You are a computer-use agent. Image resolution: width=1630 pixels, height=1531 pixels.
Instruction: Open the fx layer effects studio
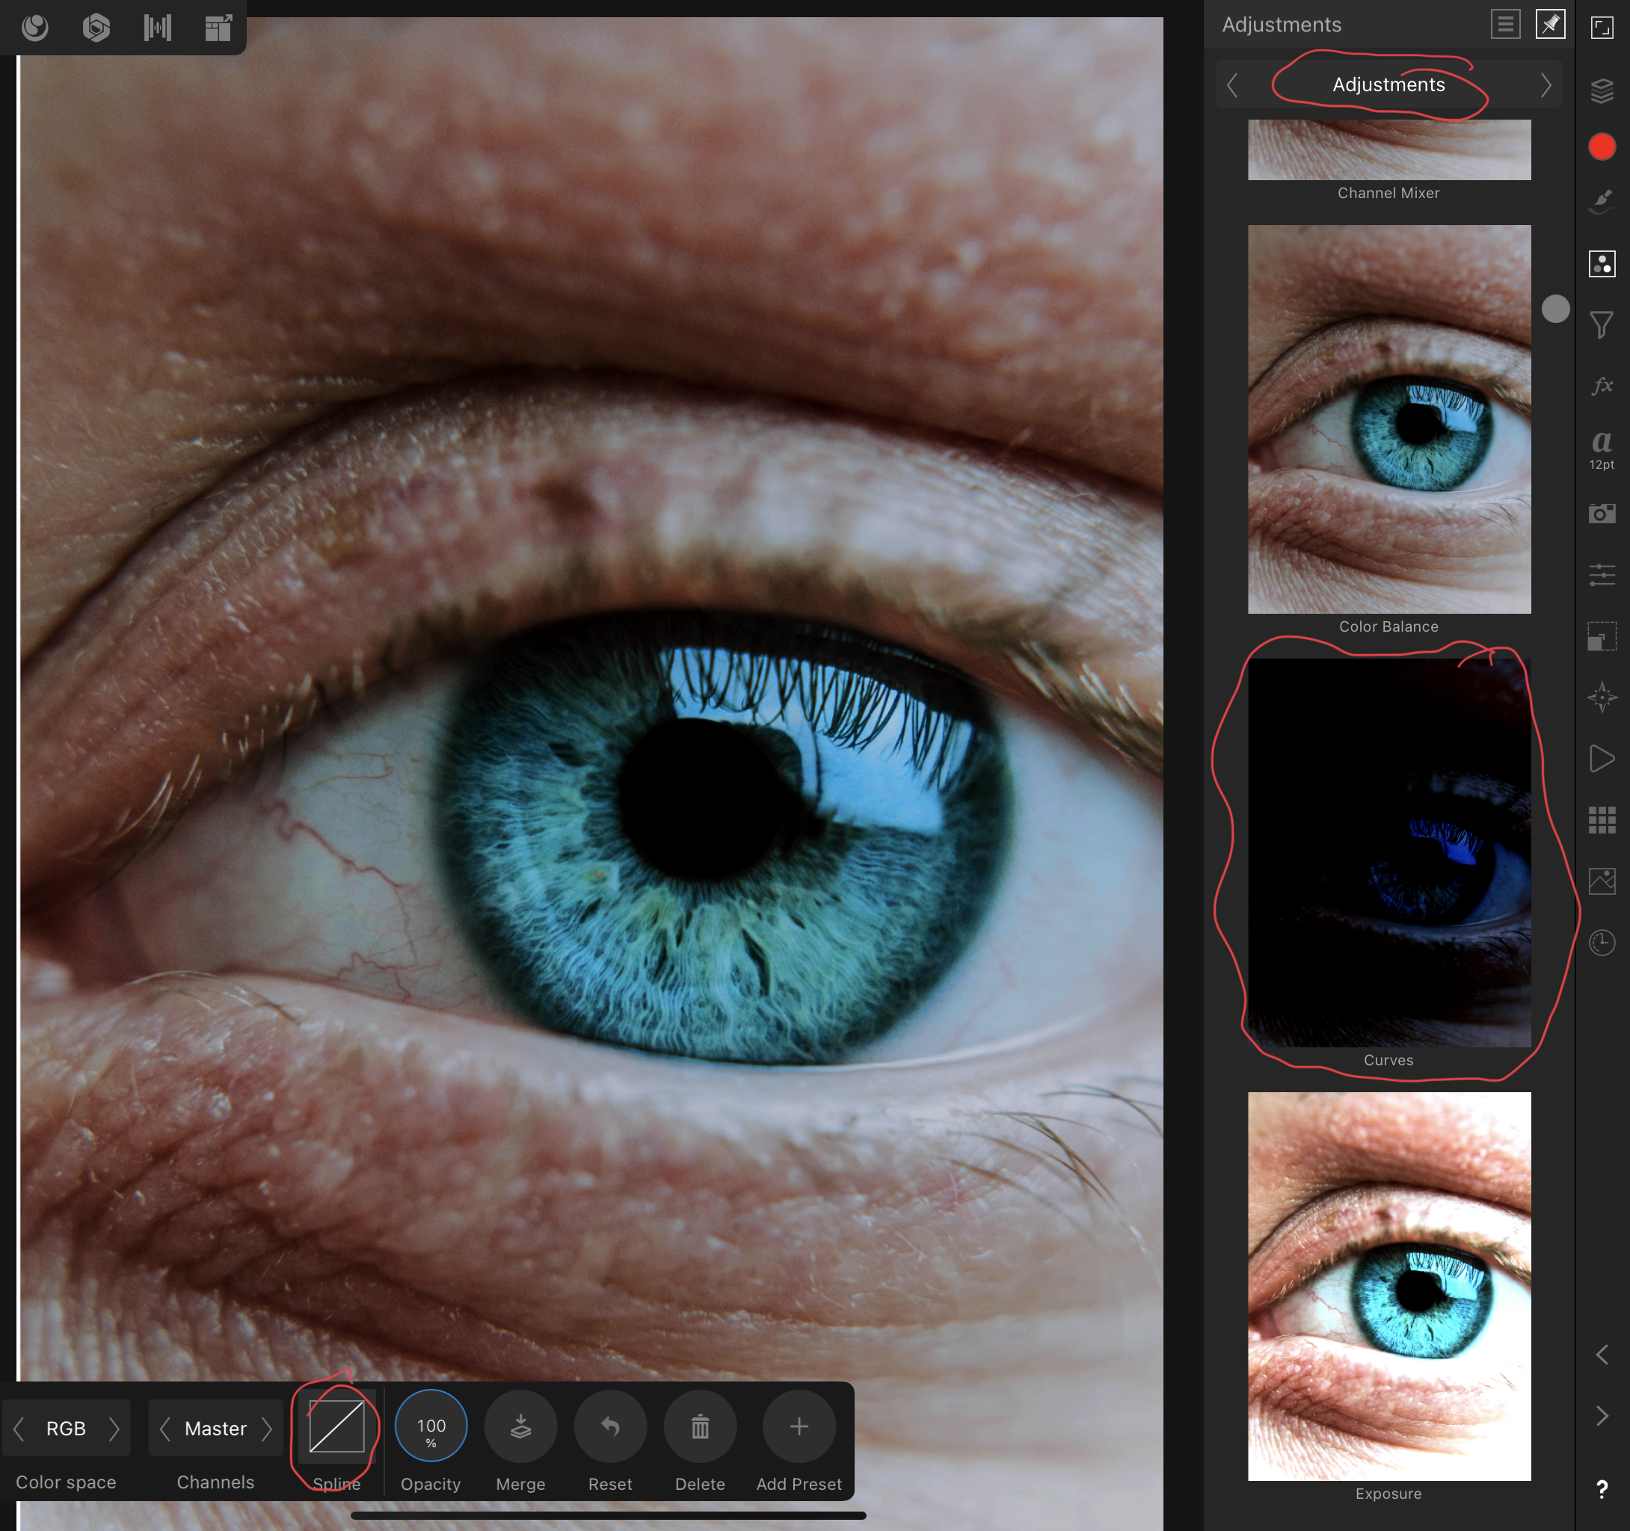(1602, 385)
